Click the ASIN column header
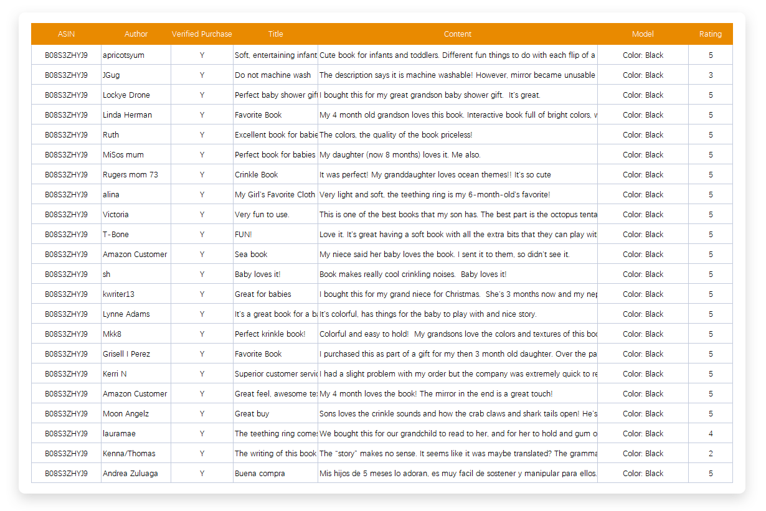Screen dimensions: 766x511 pos(66,34)
